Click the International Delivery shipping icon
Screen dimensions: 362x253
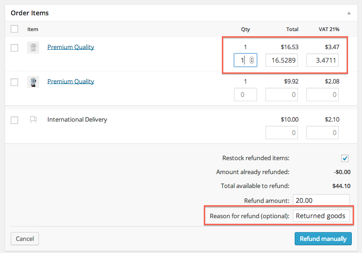coord(33,120)
